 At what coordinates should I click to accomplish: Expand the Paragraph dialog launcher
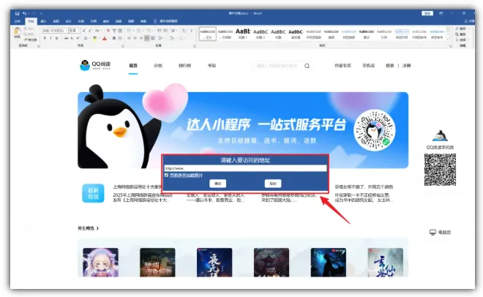coord(195,46)
